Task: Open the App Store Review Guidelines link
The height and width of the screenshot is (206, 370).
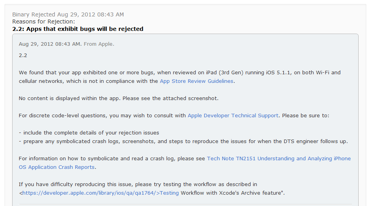Action: point(197,81)
